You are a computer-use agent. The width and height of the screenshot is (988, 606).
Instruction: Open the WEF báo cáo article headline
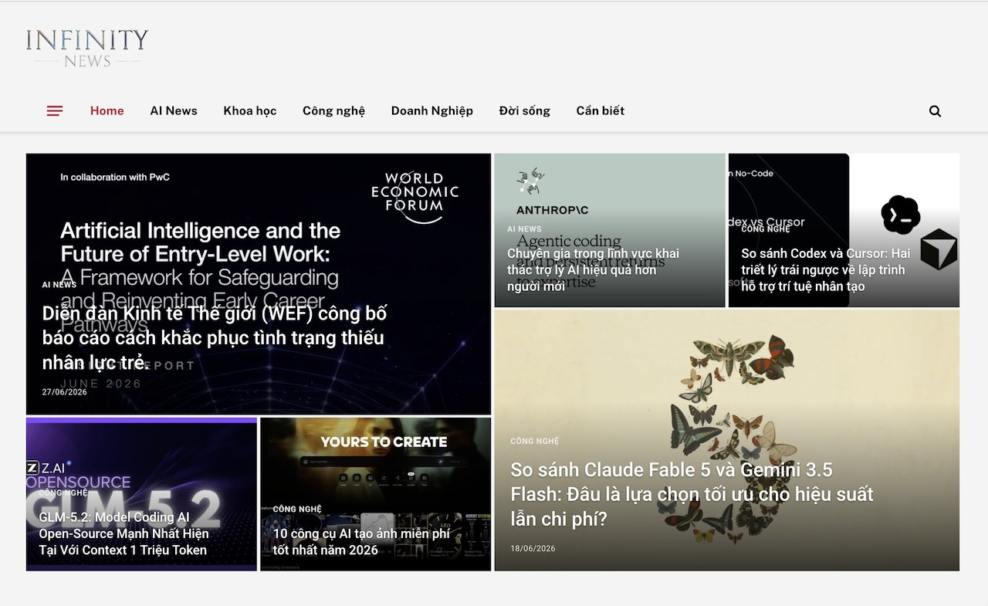click(x=215, y=337)
